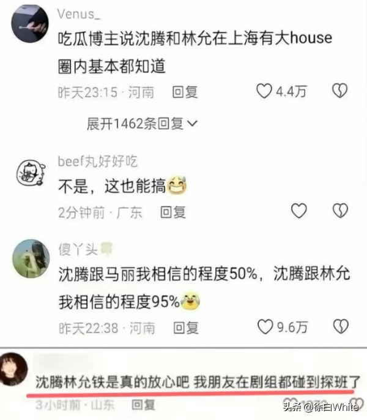Open 傻丫头 profile avatar
This screenshot has width=367, height=420.
pos(31,258)
